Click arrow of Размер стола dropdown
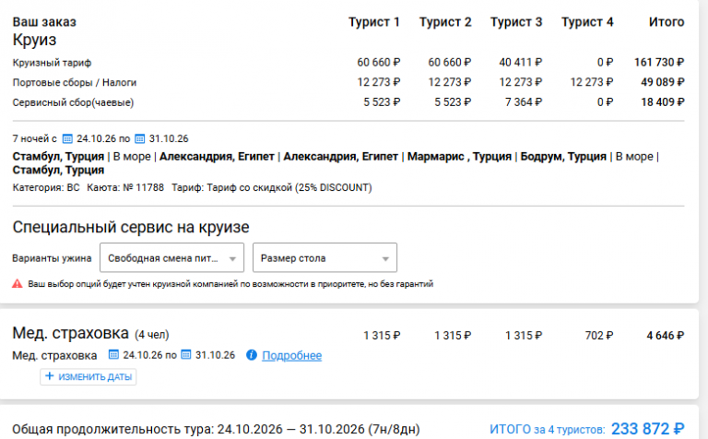 (x=385, y=259)
